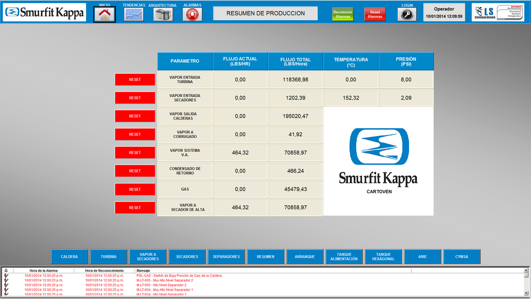This screenshot has width=531, height=299.
Task: Go to the Inicio home screen icon
Action: coord(105,14)
